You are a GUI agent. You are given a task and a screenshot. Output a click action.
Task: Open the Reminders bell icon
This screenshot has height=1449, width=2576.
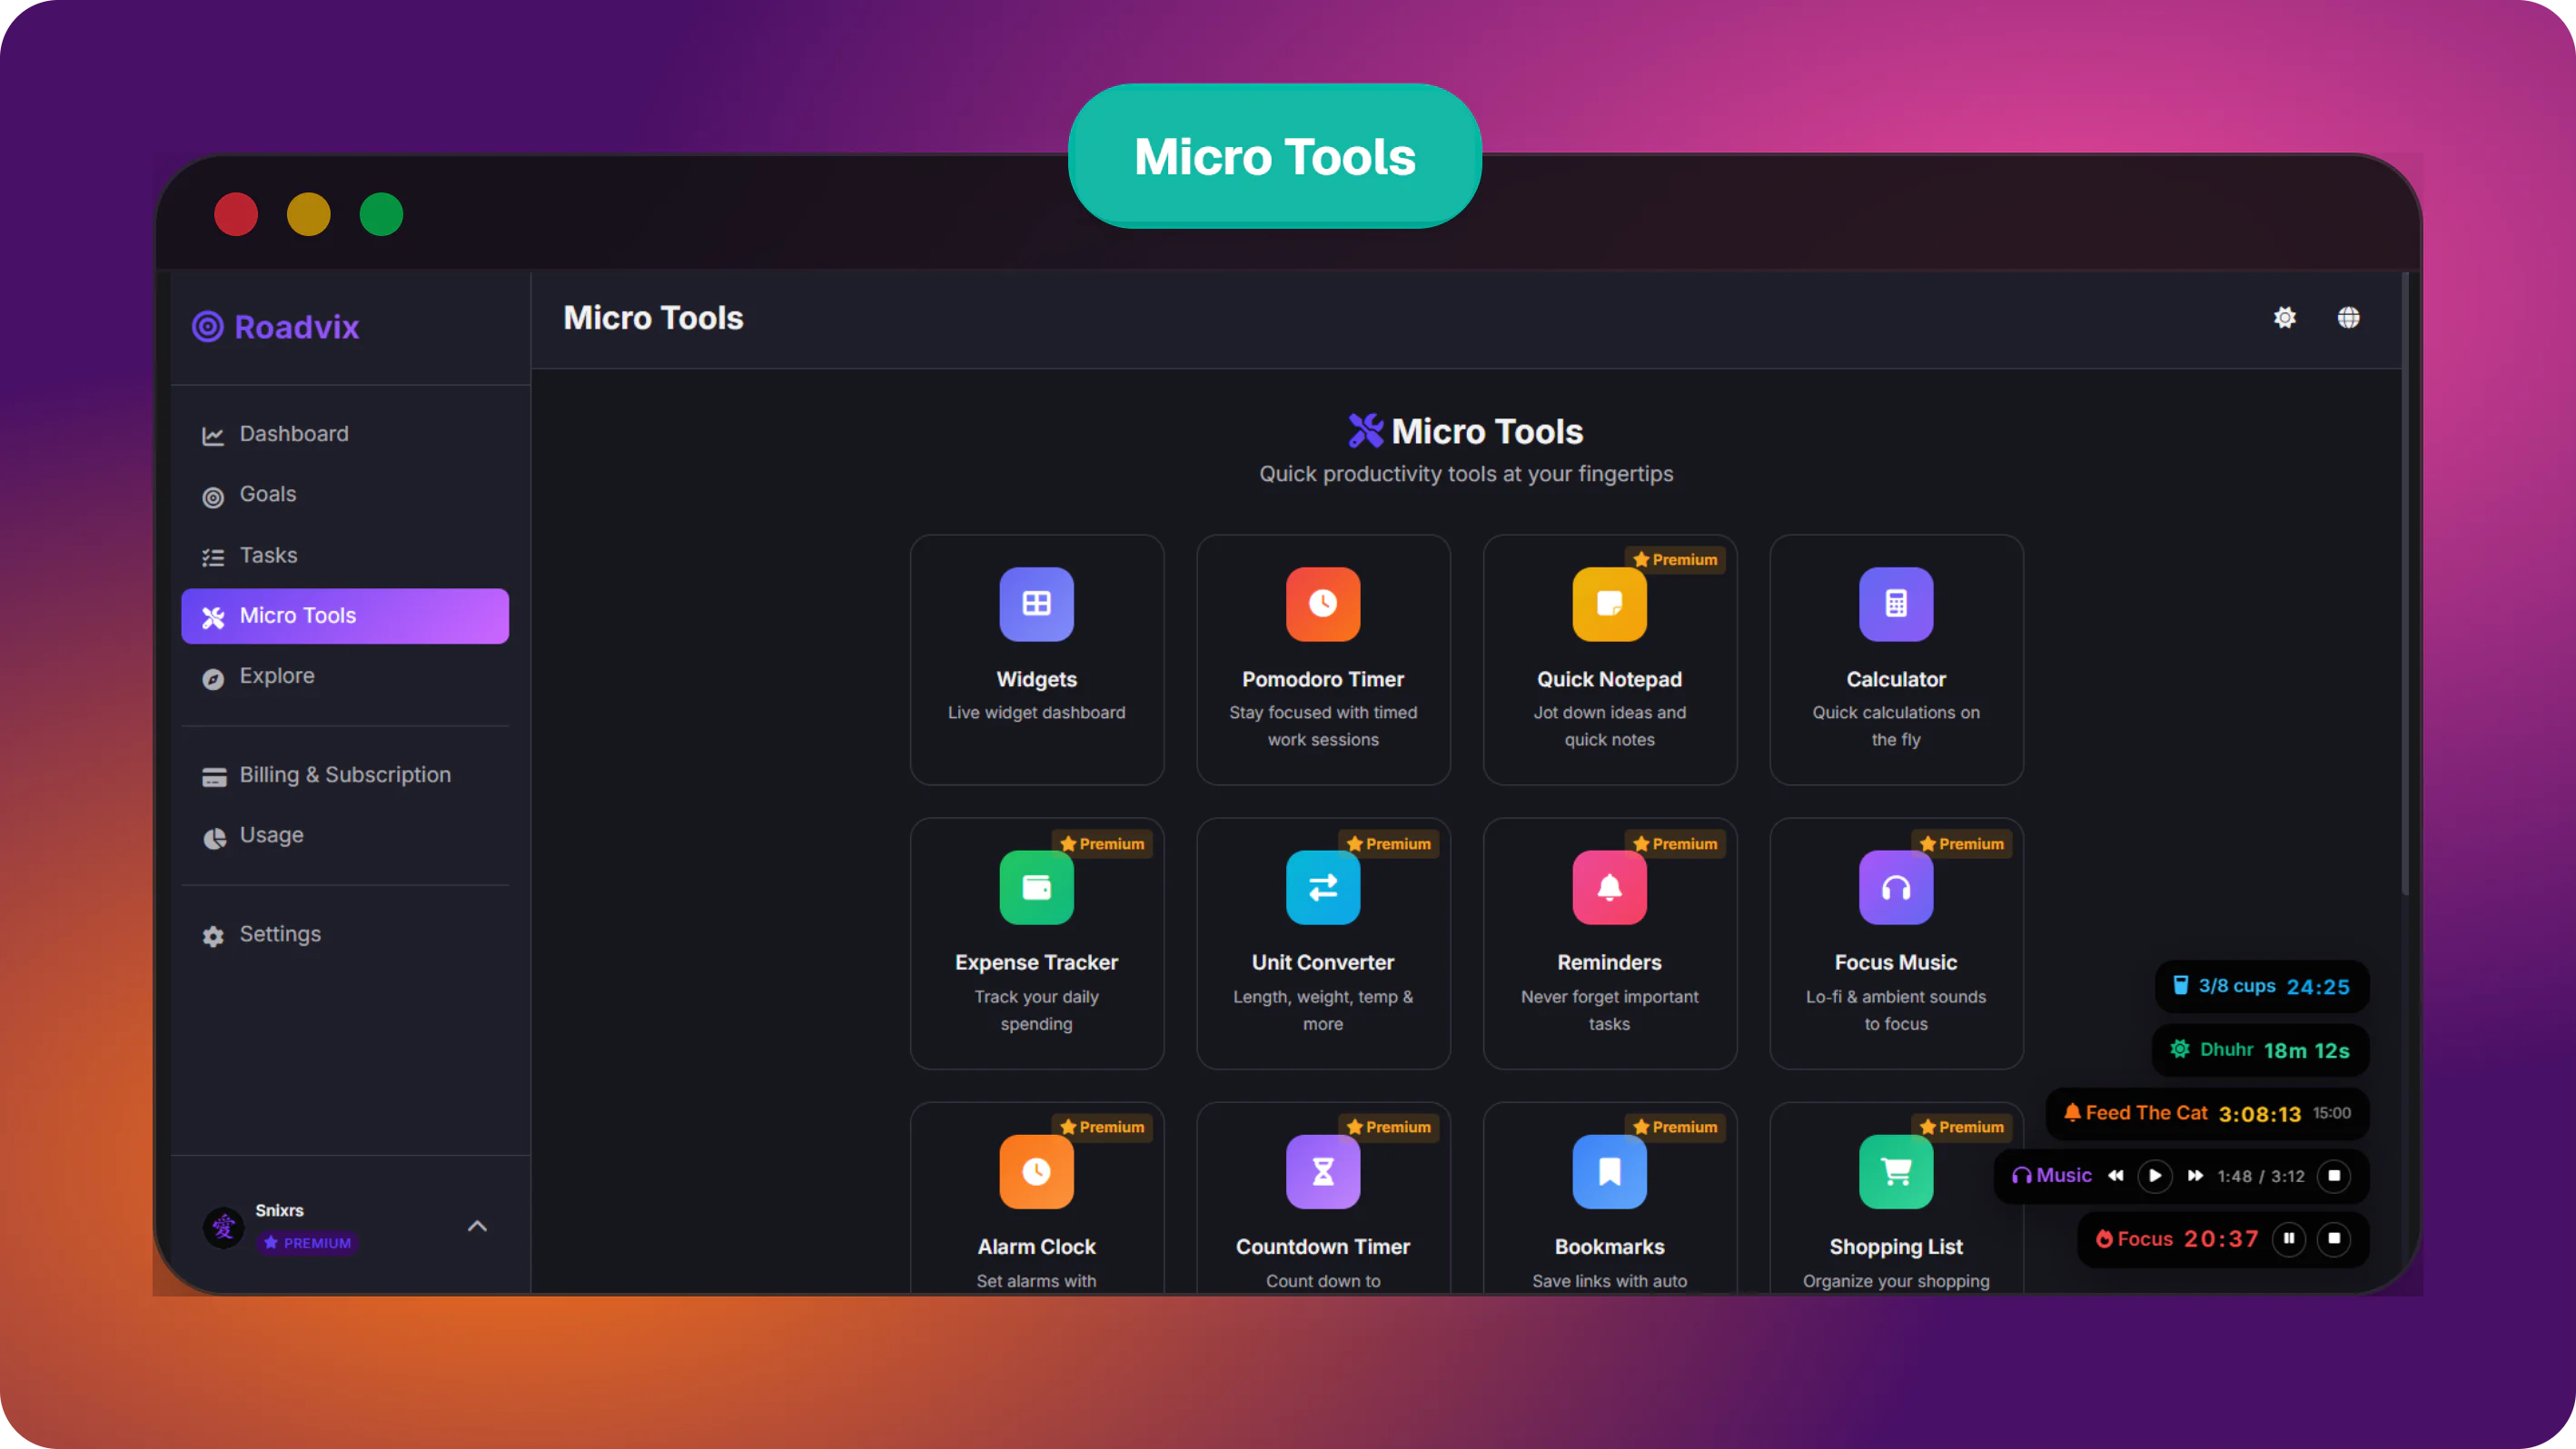pos(1609,887)
